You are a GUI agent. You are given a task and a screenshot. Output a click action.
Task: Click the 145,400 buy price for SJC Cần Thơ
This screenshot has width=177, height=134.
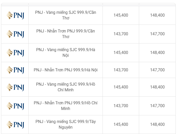pyautogui.click(x=121, y=15)
